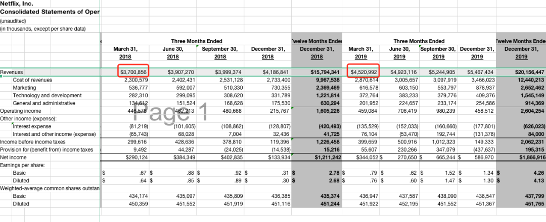Click revenue cell $4,520,992

pos(363,72)
